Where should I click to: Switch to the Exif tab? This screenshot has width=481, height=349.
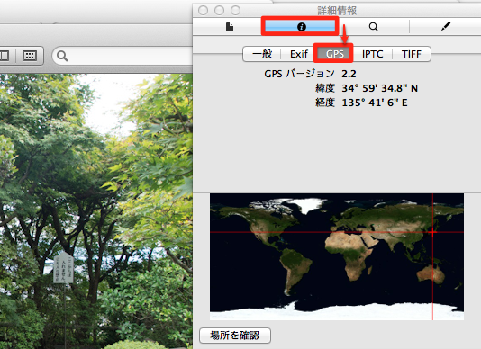point(299,54)
